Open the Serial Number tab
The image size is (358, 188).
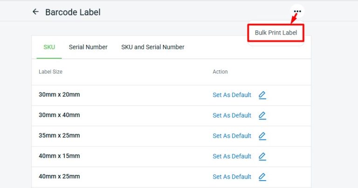pyautogui.click(x=88, y=47)
